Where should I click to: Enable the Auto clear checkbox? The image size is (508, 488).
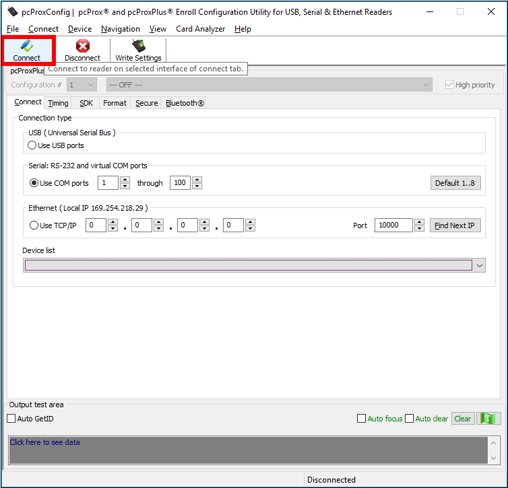(409, 419)
